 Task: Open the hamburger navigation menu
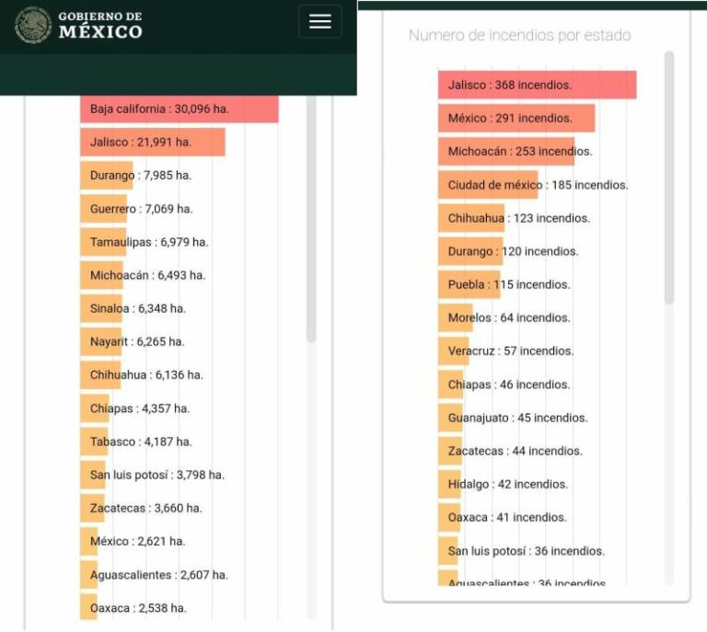tap(319, 21)
